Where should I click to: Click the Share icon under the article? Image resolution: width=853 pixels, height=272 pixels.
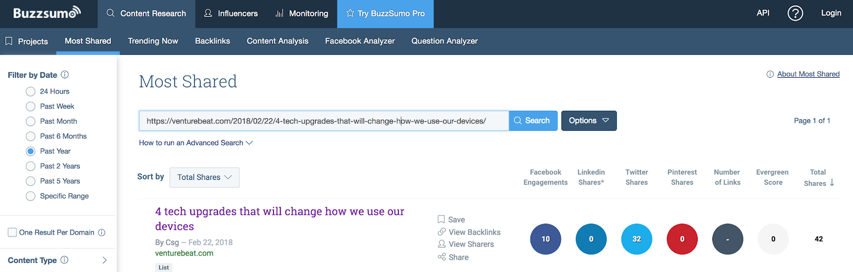pos(441,257)
